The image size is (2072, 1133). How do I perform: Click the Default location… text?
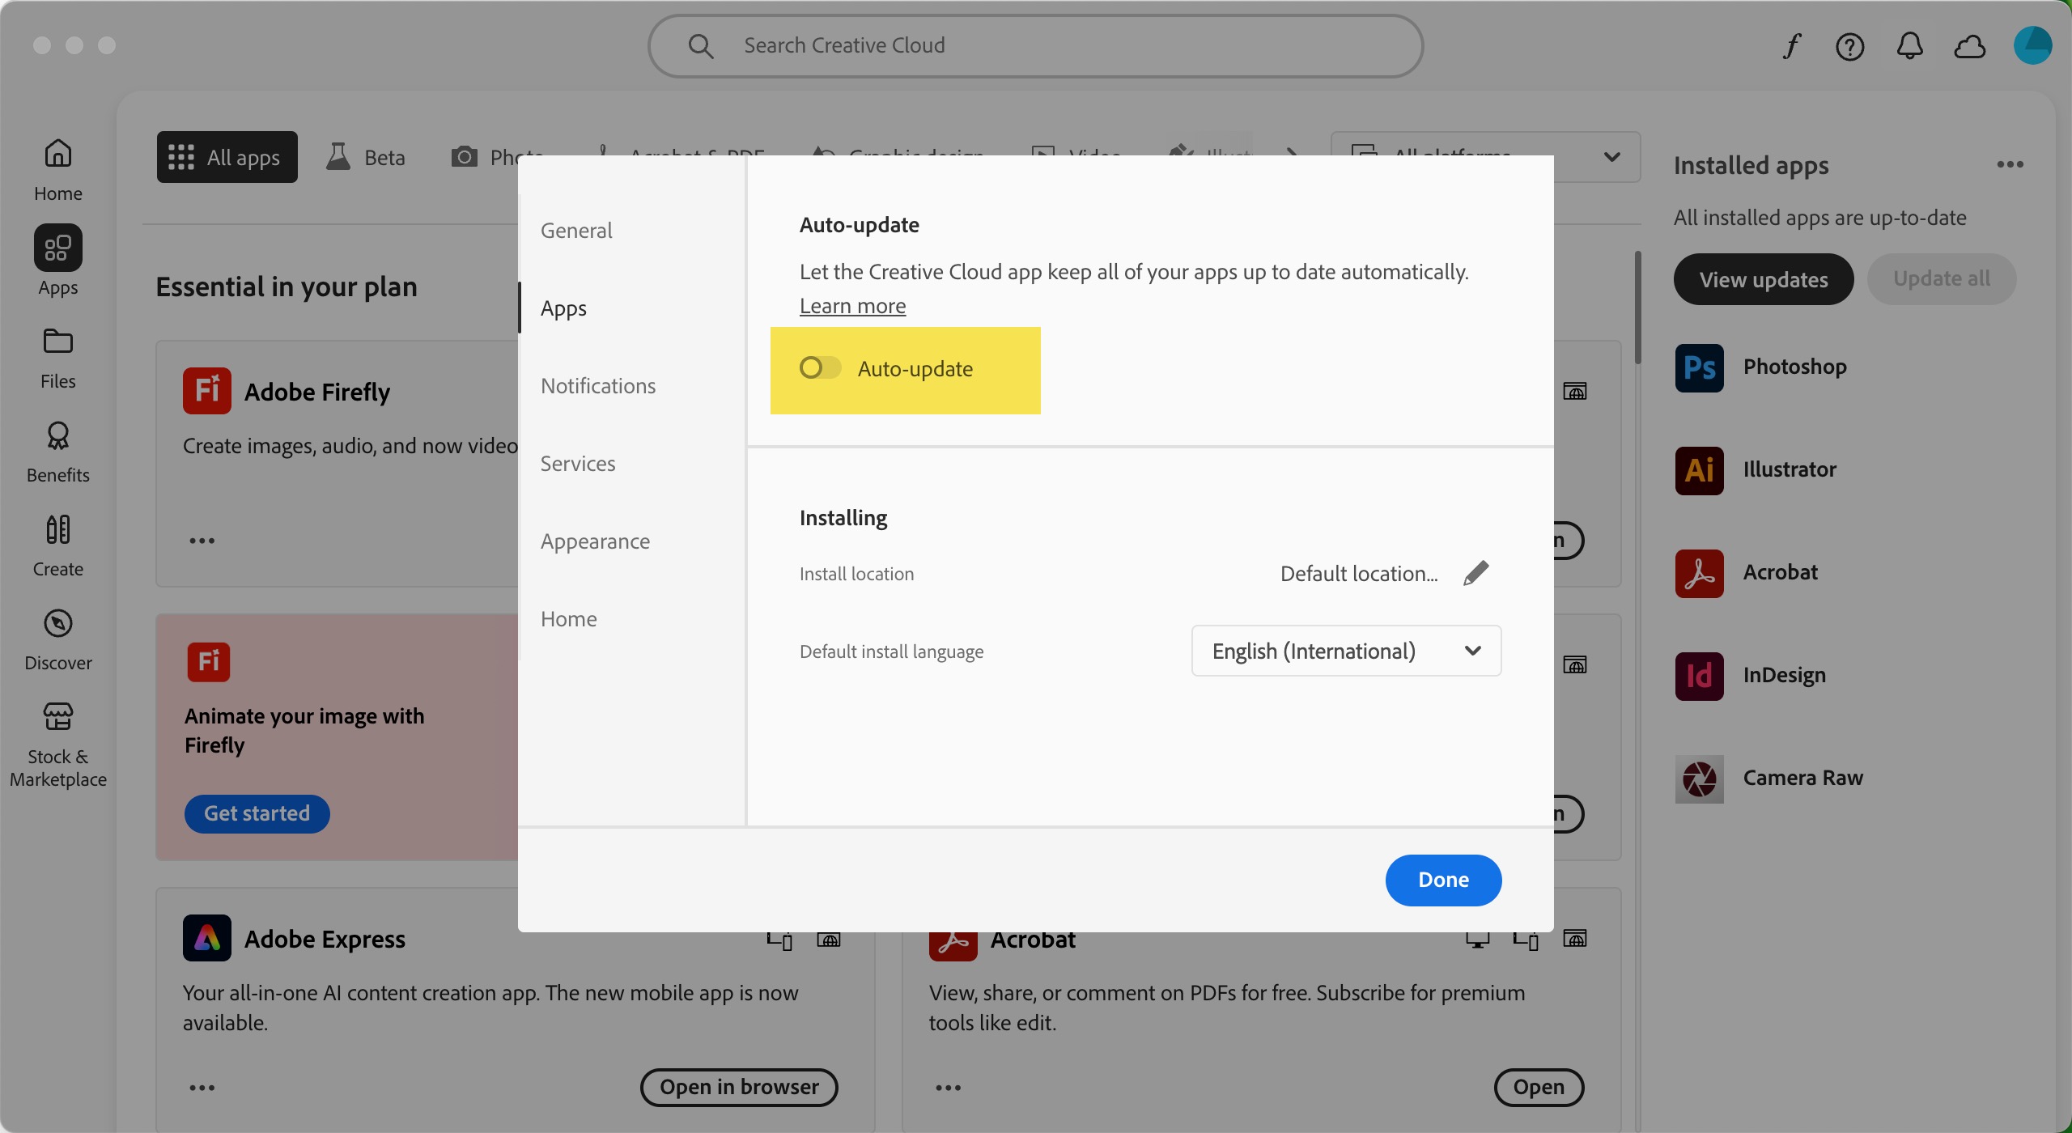pos(1359,574)
